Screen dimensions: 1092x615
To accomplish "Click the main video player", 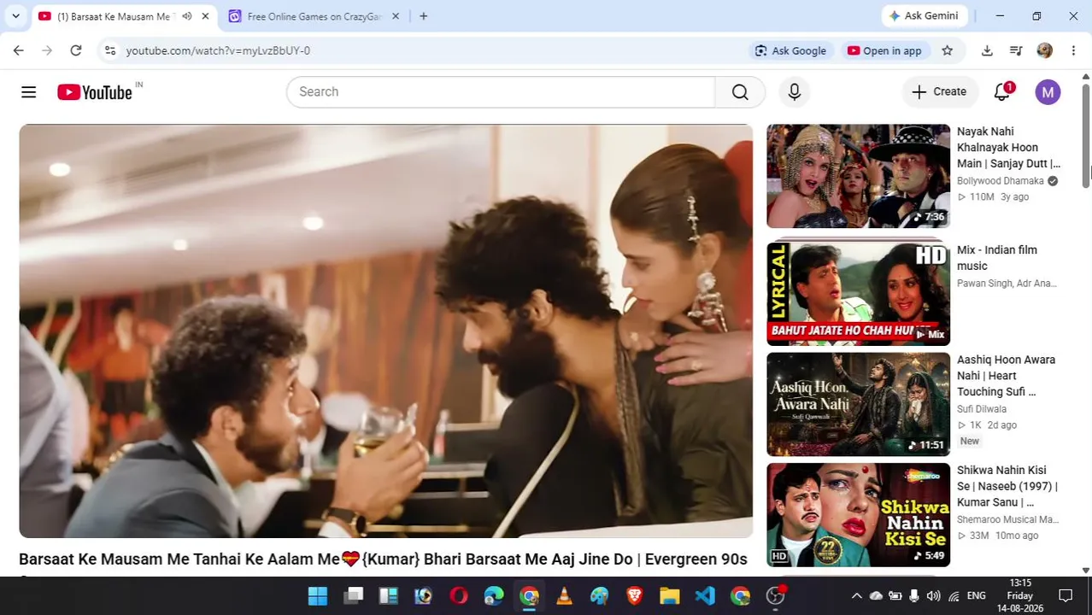I will point(386,331).
